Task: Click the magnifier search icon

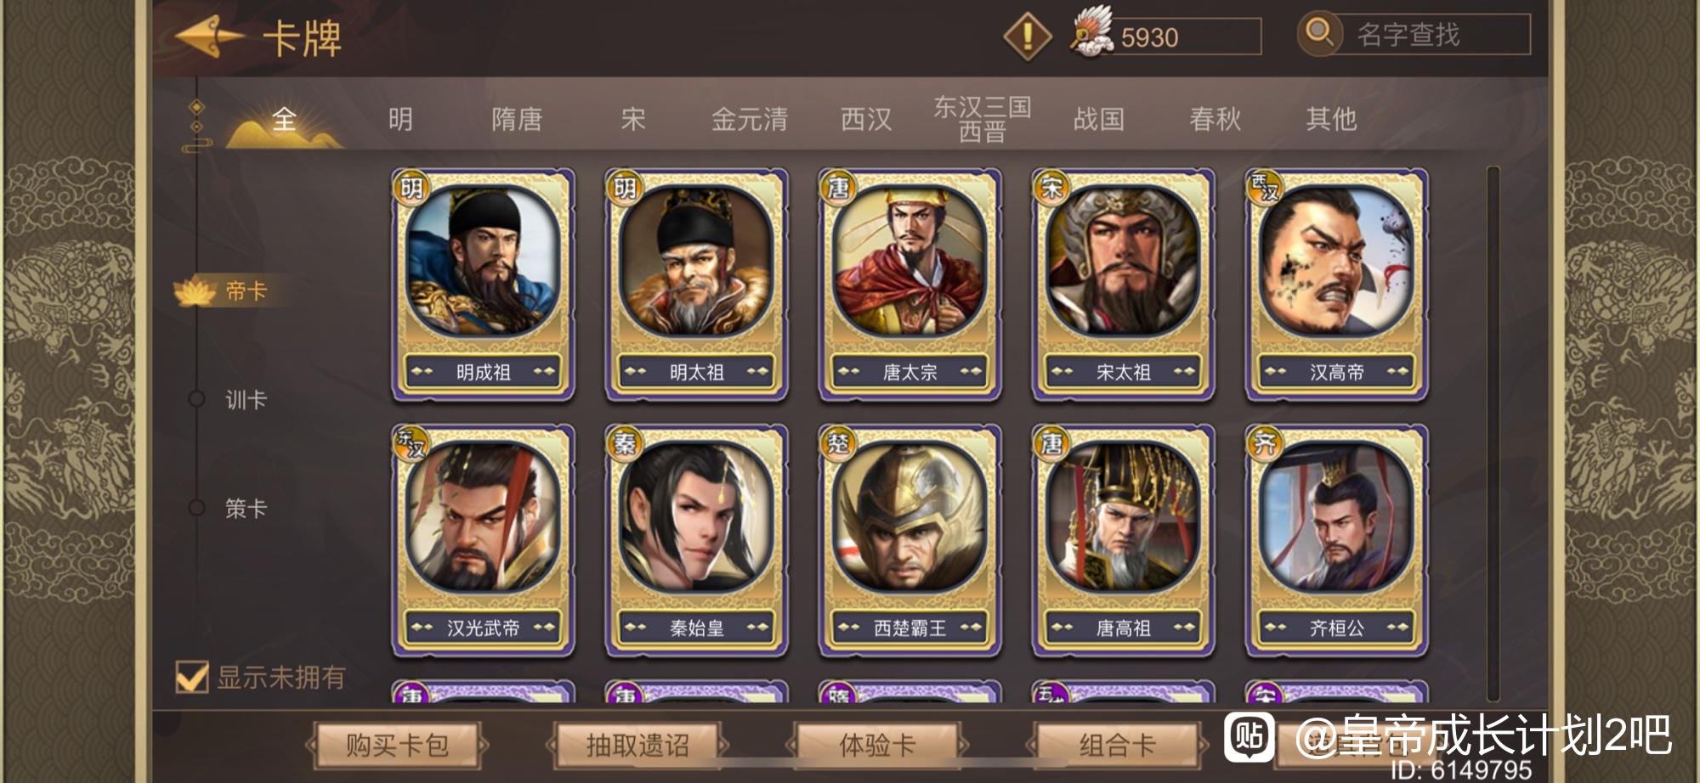Action: point(1318,33)
